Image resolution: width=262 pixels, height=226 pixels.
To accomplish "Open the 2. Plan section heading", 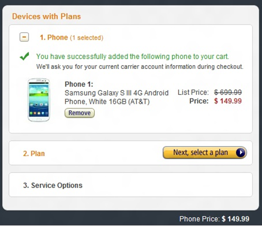I will click(x=34, y=153).
